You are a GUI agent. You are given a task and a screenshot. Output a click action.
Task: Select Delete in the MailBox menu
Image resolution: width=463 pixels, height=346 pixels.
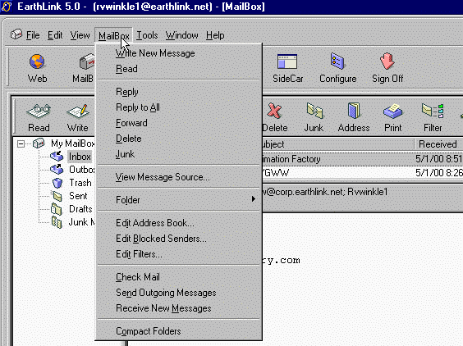[179, 139]
